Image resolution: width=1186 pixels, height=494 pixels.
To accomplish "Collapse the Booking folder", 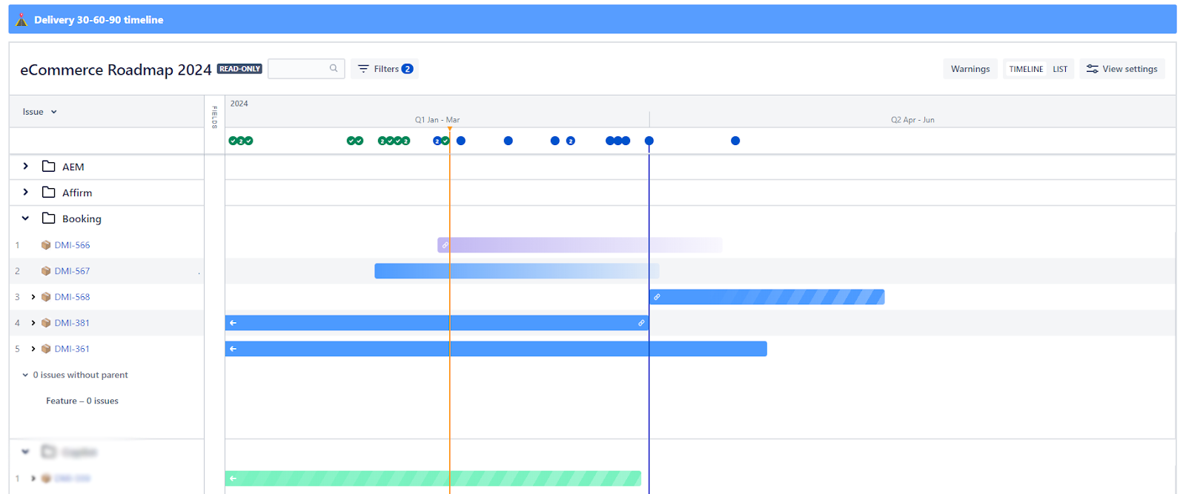I will click(x=26, y=218).
